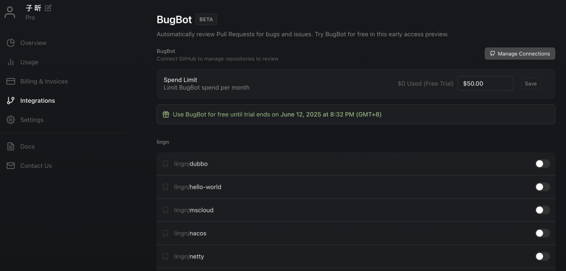Viewport: 566px width, 271px height.
Task: Open Overview via pie chart icon
Action: point(10,43)
